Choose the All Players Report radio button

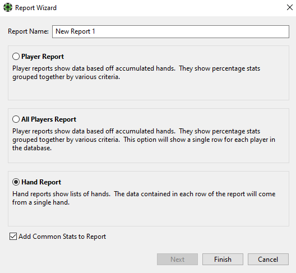pyautogui.click(x=16, y=119)
